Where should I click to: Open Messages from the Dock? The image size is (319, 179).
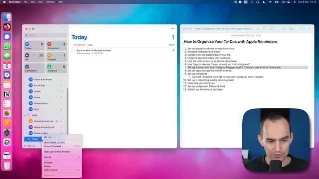point(7,56)
